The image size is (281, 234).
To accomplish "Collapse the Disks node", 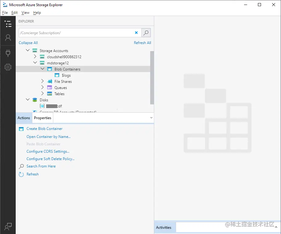I will [x=28, y=99].
